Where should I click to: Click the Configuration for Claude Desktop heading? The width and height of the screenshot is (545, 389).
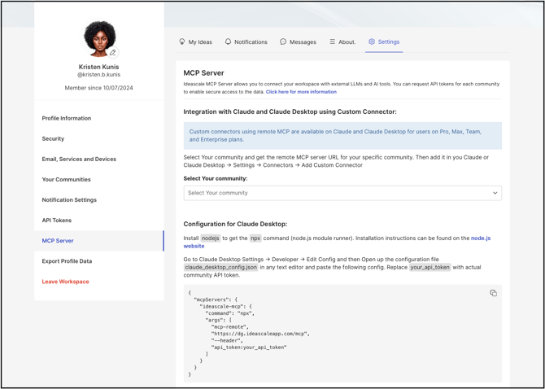click(x=235, y=224)
